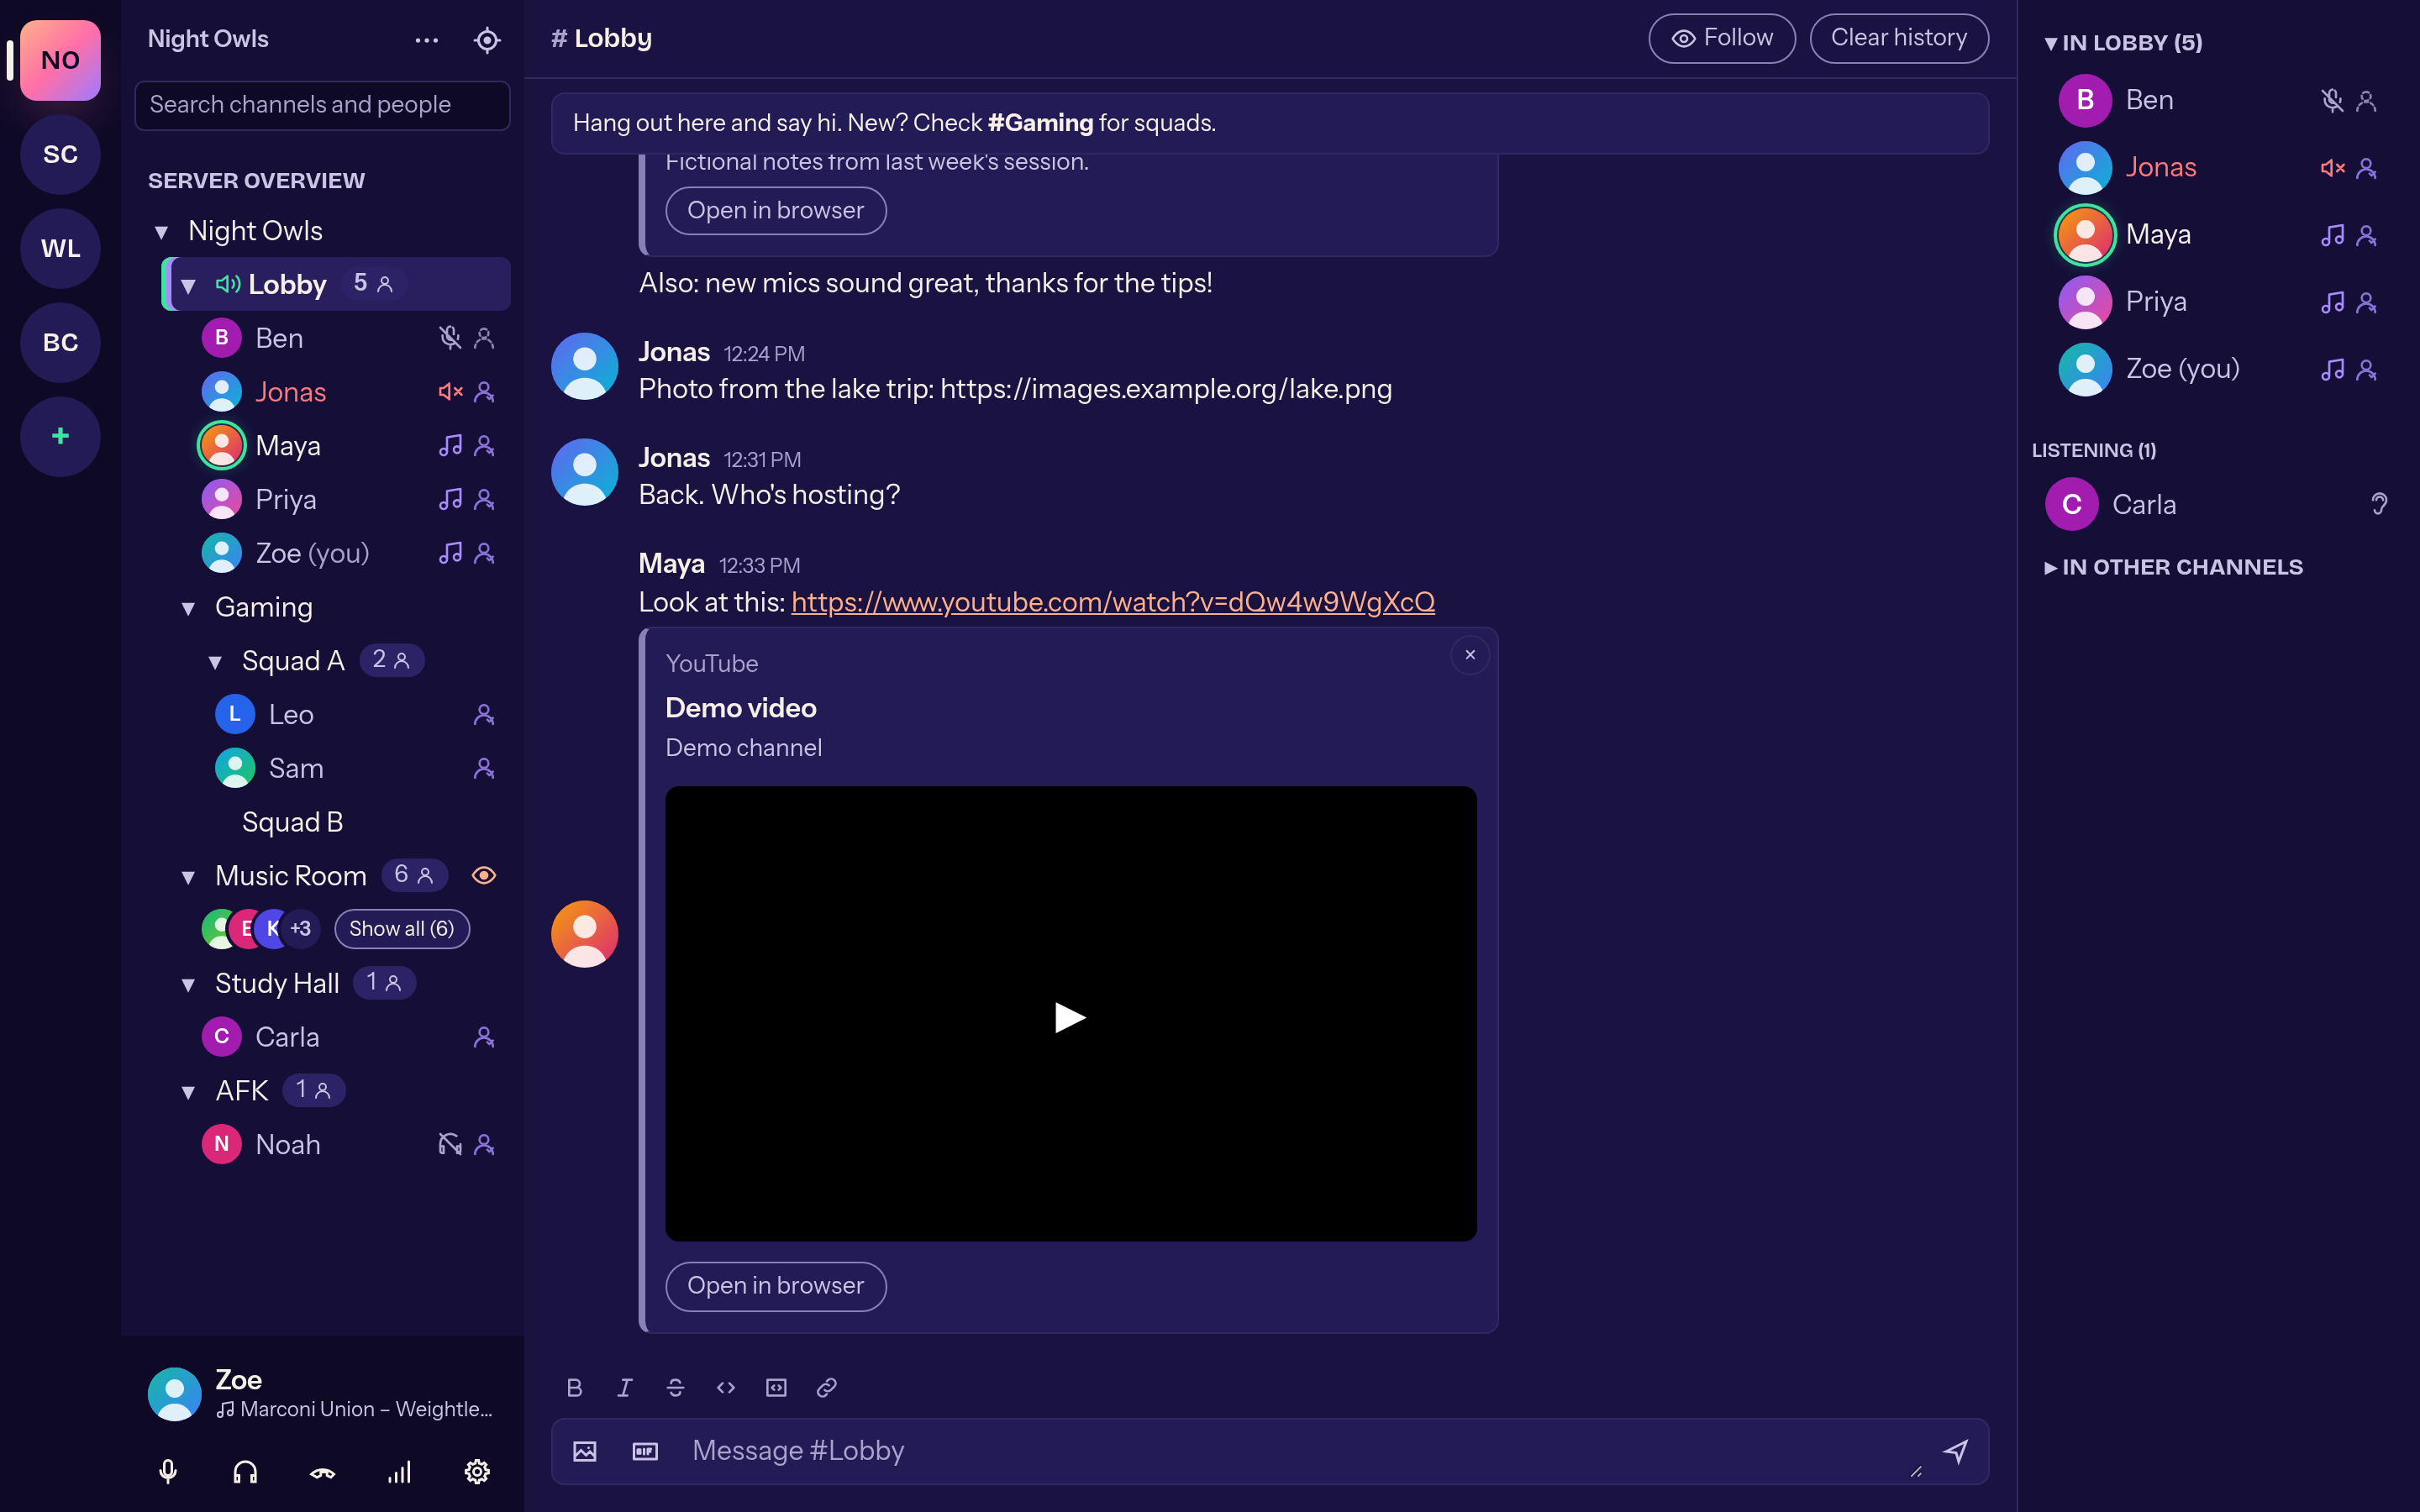Open the GIF picker
This screenshot has width=2420, height=1512.
tap(645, 1451)
